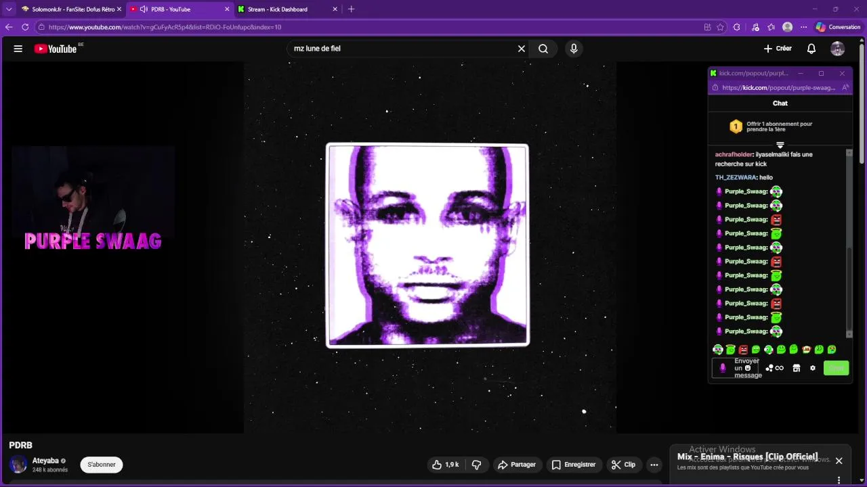Image resolution: width=867 pixels, height=487 pixels.
Task: Open Kick chat settings gear
Action: coord(813,368)
